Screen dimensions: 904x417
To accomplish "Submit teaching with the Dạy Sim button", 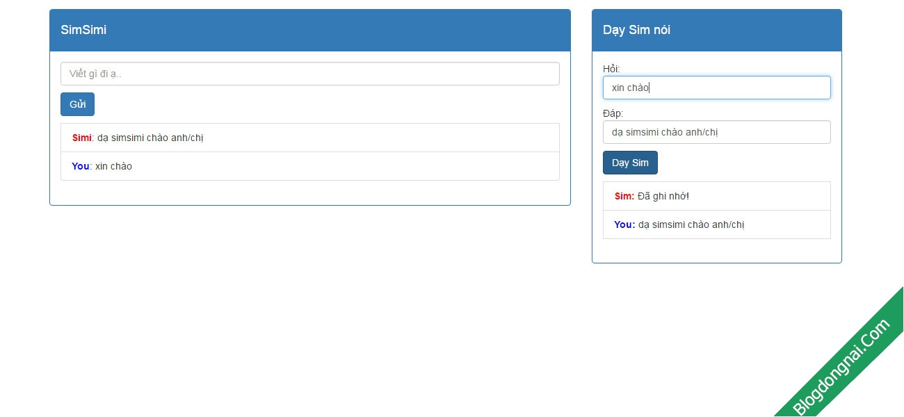I will 630,163.
